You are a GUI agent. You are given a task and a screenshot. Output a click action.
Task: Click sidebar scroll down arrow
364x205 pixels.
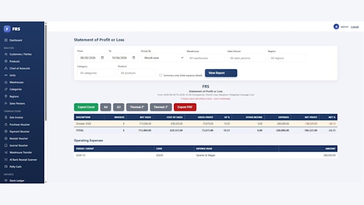(x=45, y=182)
